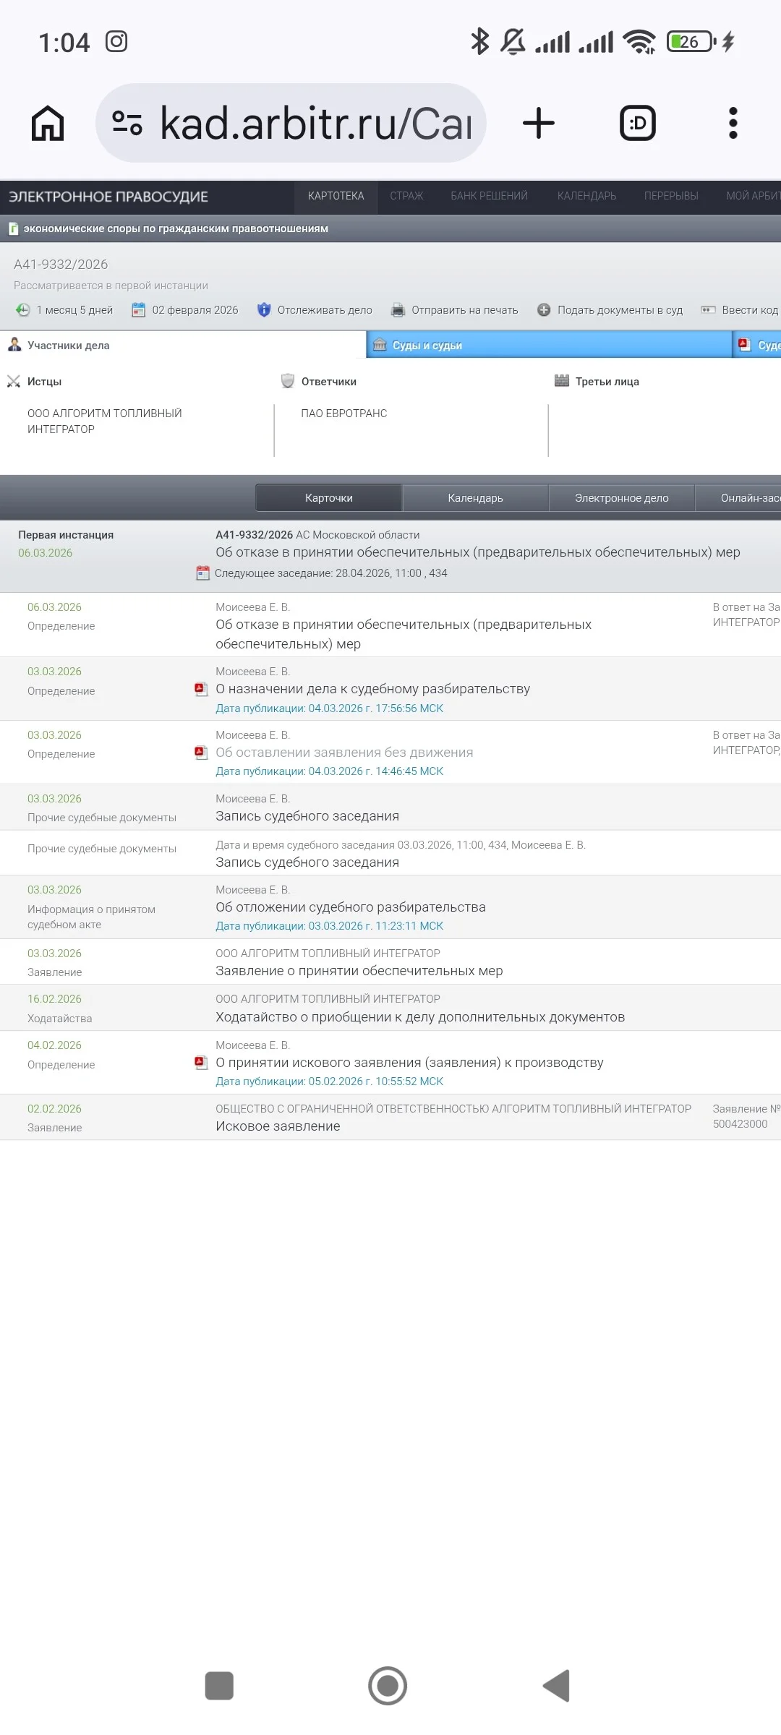Open the 'Перерывы' menu item

pyautogui.click(x=671, y=197)
